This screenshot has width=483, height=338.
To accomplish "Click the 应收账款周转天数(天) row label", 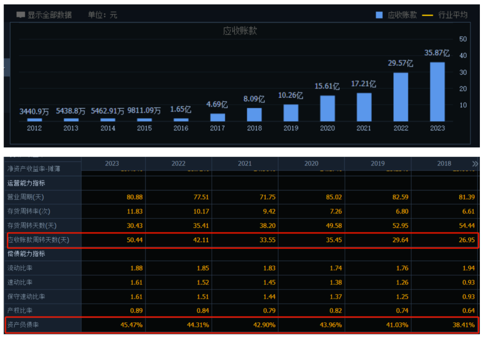I will (x=38, y=240).
